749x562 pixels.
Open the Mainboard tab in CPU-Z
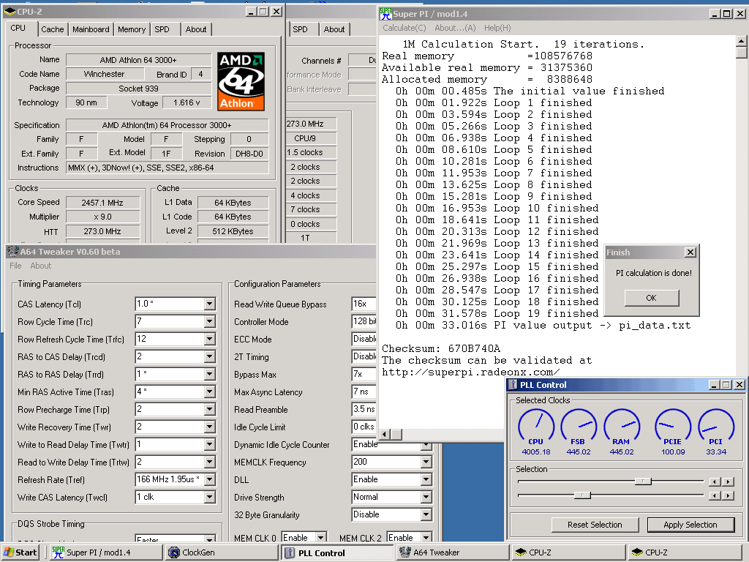pyautogui.click(x=91, y=29)
